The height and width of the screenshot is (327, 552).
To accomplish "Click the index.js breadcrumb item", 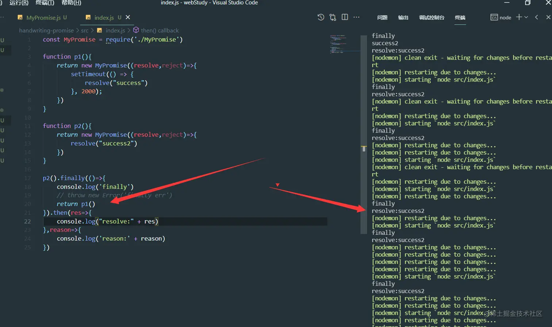I will point(115,31).
